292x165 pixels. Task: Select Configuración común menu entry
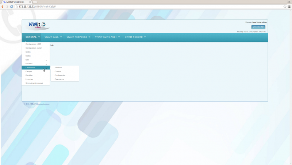(36, 48)
